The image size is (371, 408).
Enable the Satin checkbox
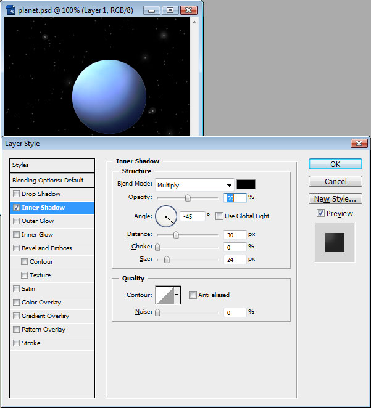pyautogui.click(x=16, y=288)
